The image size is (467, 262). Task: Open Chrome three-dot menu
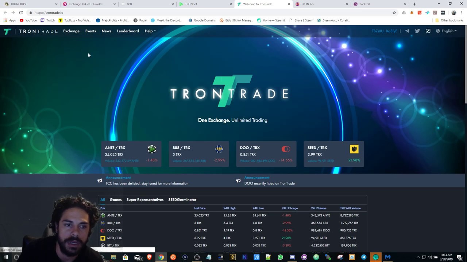462,13
